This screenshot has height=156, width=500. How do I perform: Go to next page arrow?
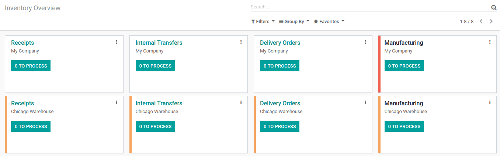pos(491,21)
